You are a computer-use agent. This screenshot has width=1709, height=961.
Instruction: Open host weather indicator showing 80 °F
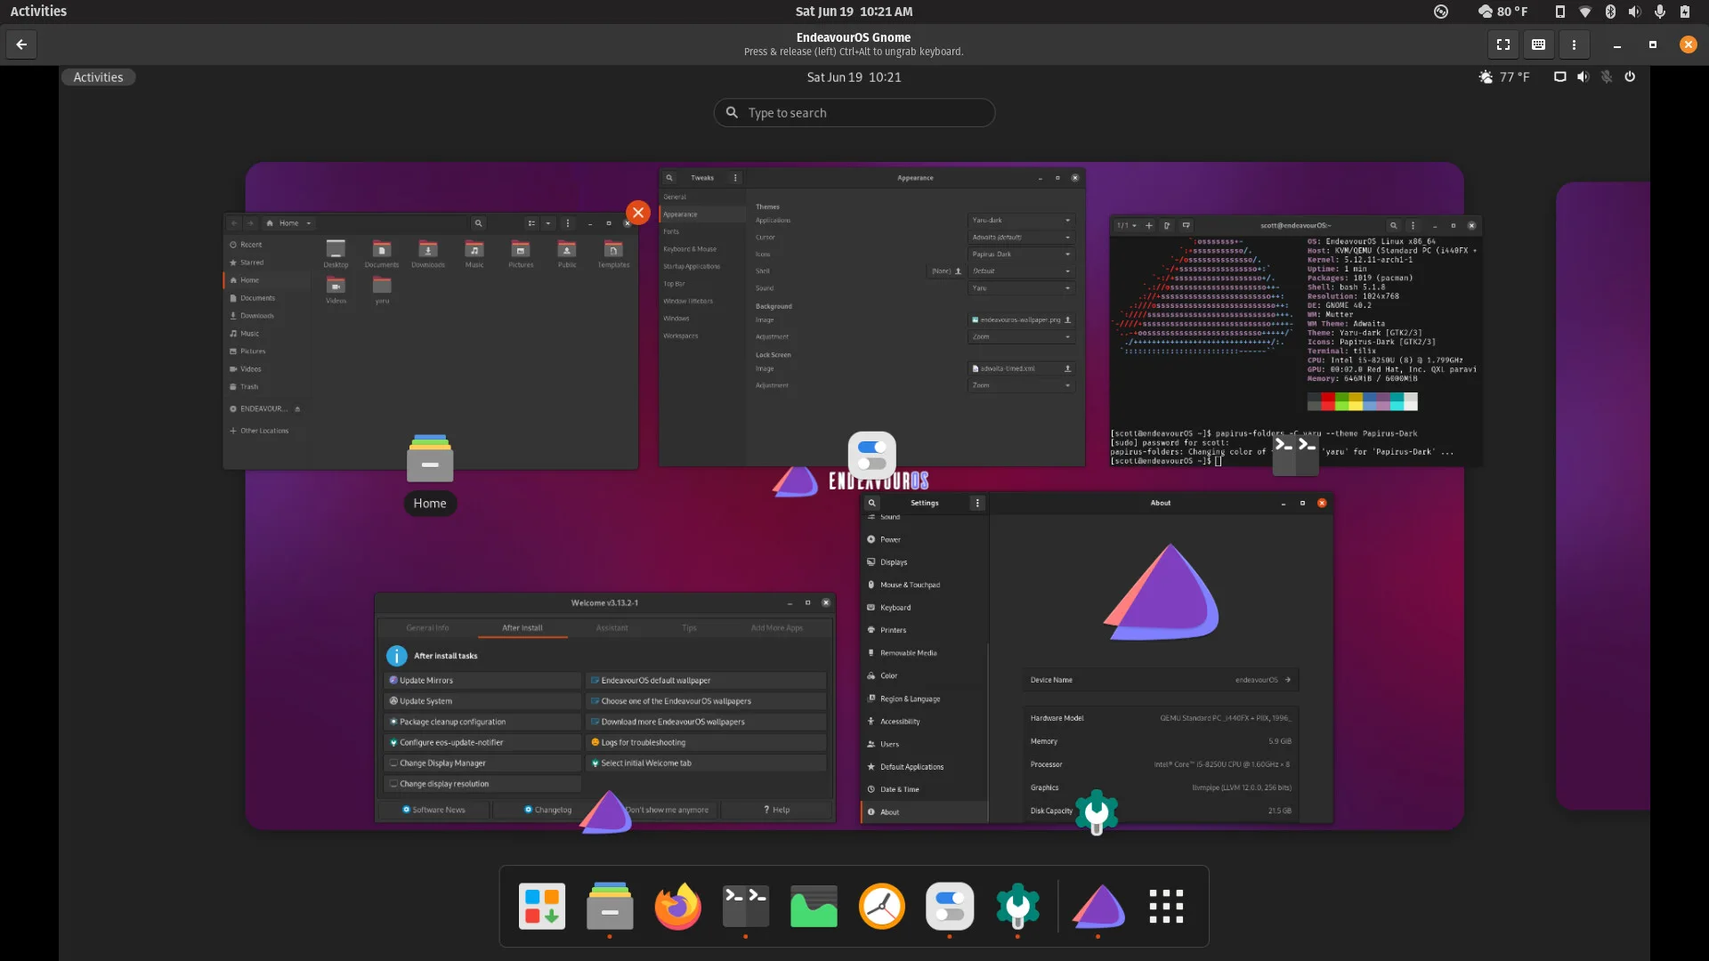click(1502, 12)
